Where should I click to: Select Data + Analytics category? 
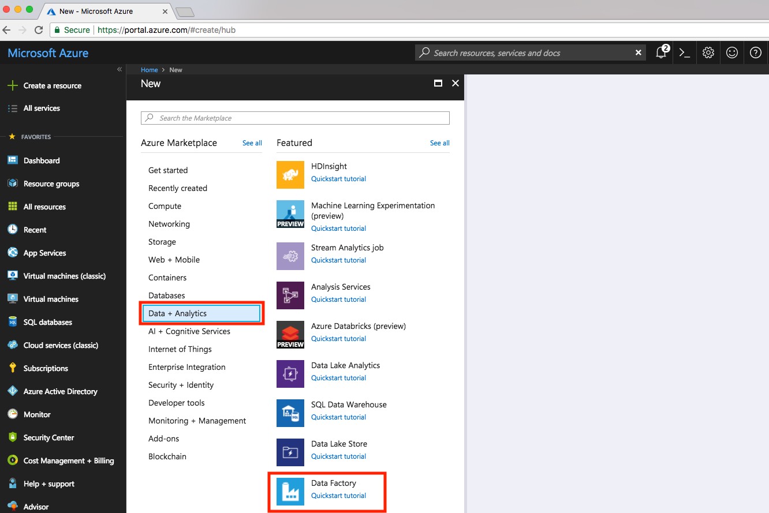(201, 313)
